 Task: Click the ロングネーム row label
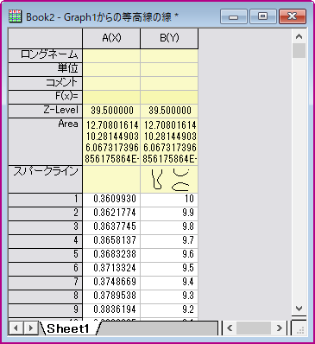(45, 55)
